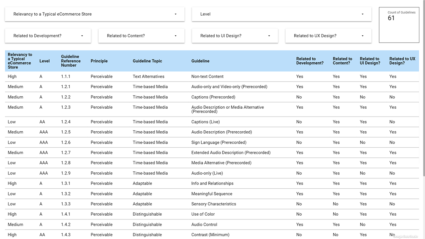425x239 pixels.
Task: Select the 'Meaningful Sequence' cell
Action: pos(212,194)
